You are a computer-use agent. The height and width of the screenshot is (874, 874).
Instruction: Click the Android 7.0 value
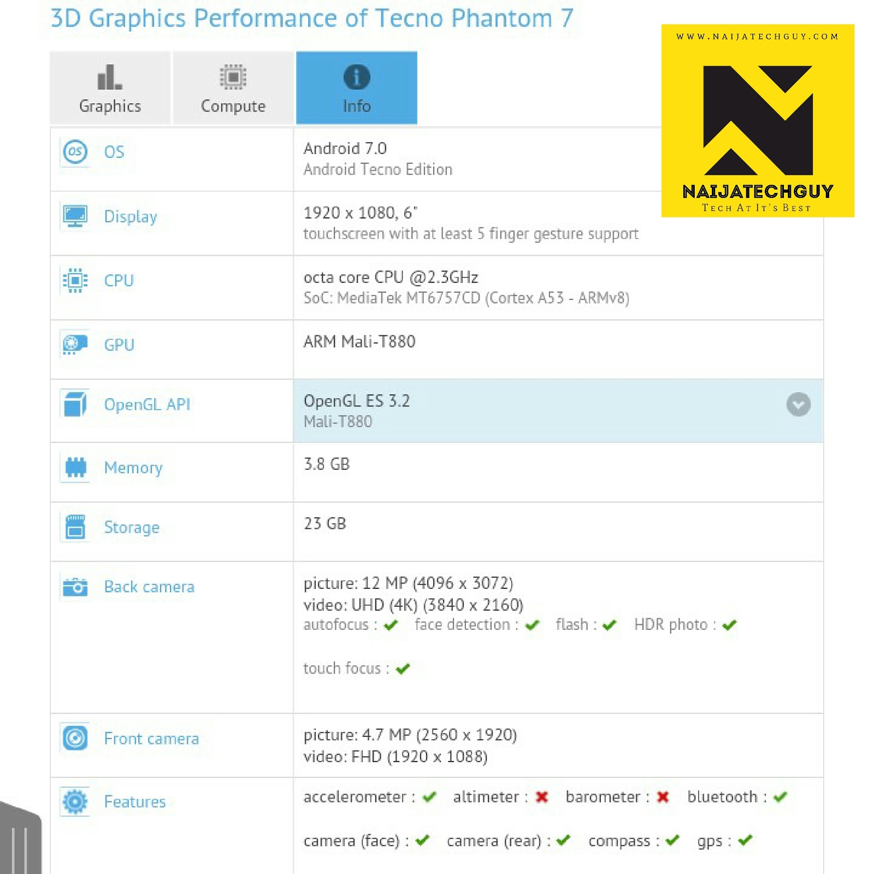345,149
